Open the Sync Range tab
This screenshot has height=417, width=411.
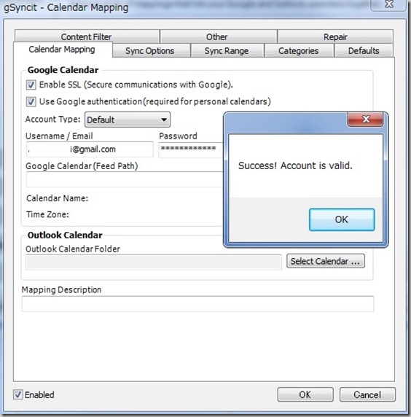[227, 50]
